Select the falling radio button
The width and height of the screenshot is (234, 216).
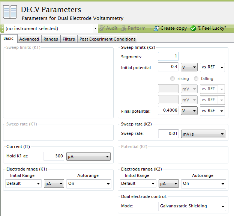pos(196,79)
